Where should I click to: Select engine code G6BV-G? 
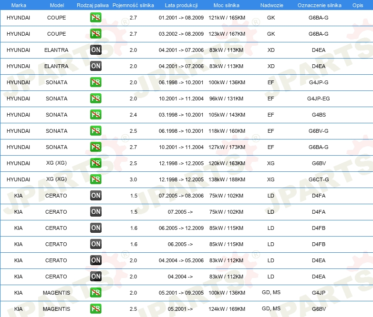click(x=318, y=131)
